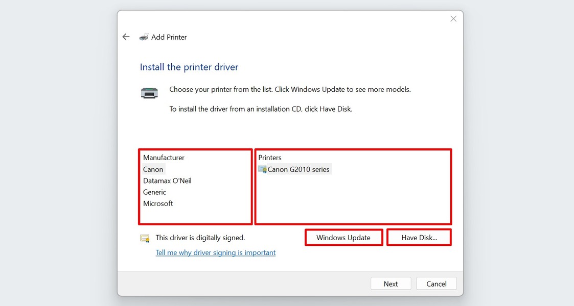574x306 pixels.
Task: Open the Have Disk dialog
Action: [x=419, y=237]
